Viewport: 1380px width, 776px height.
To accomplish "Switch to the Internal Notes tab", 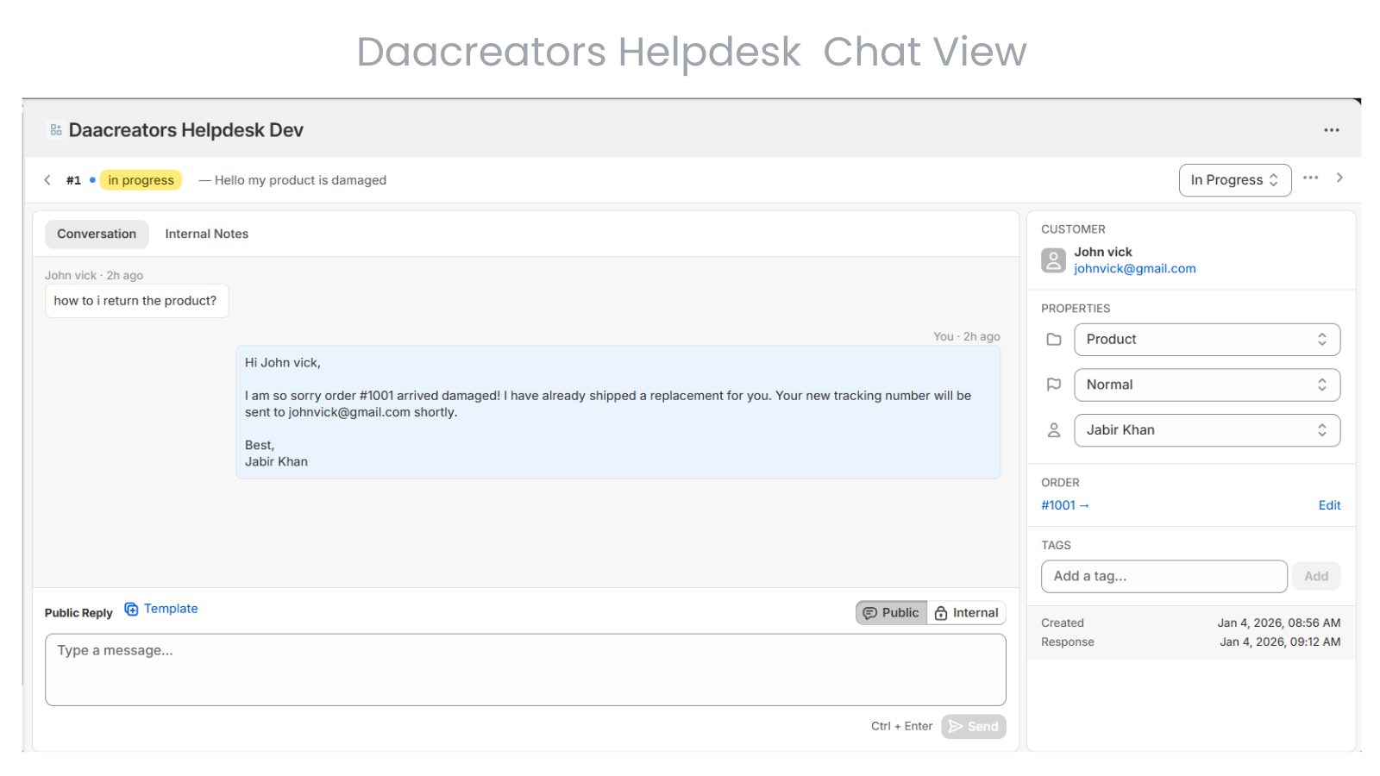I will pos(206,234).
